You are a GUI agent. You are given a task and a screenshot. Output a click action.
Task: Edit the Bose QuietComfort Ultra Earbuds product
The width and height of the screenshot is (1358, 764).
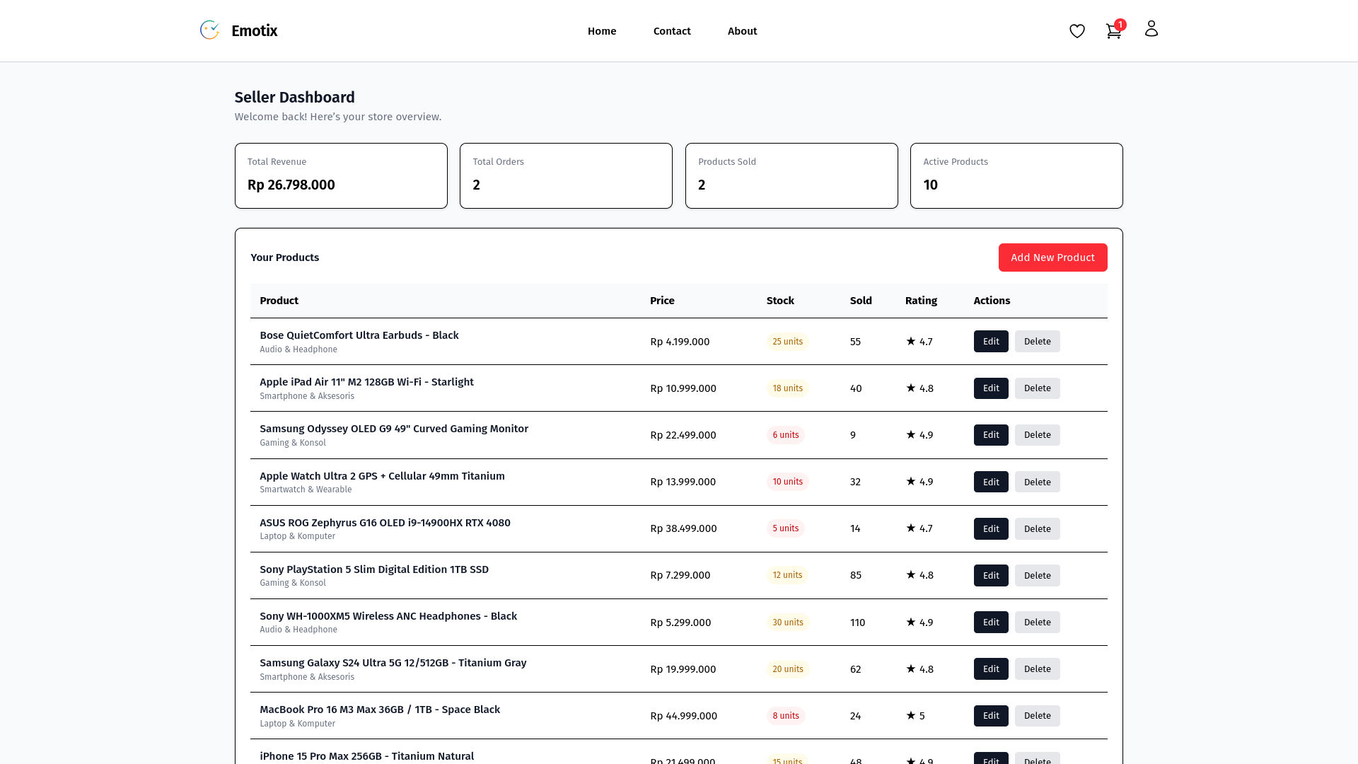pyautogui.click(x=991, y=342)
